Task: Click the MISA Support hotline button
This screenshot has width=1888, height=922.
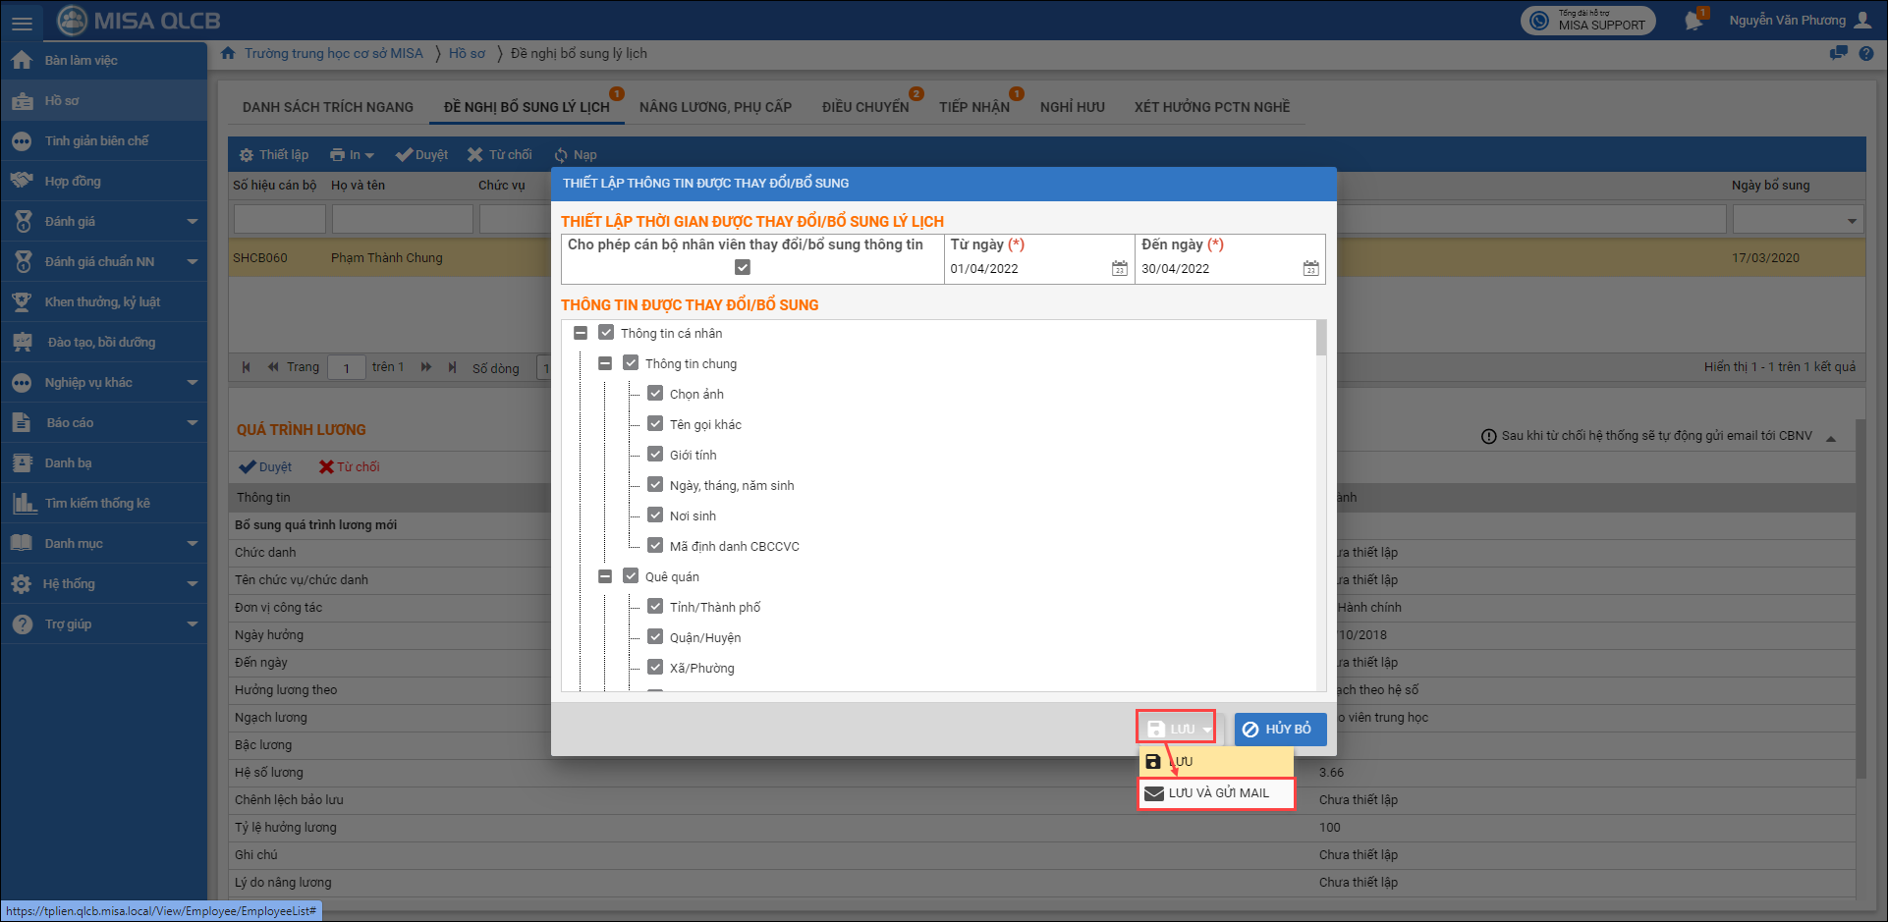Action: [1587, 21]
